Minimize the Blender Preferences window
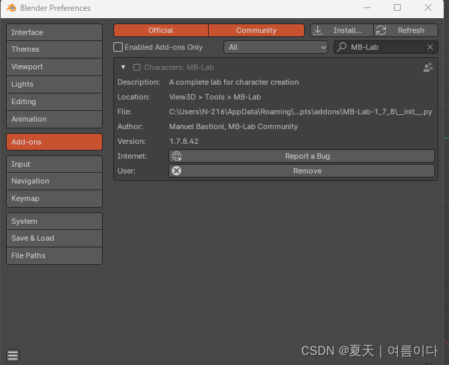 (367, 8)
